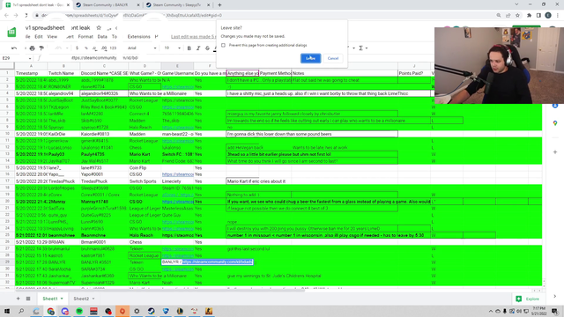Open the Chrome Extensions puzzle icon
564x317 pixels.
coord(529,15)
